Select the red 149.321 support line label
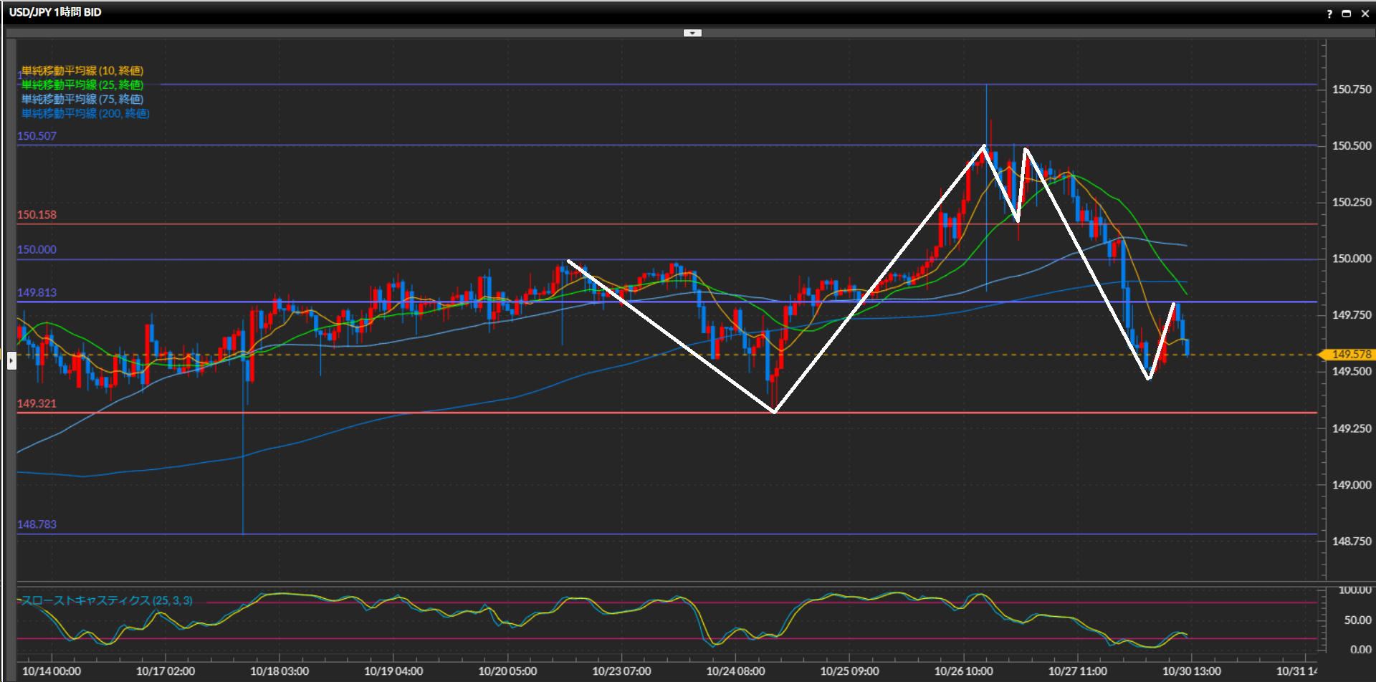The width and height of the screenshot is (1376, 682). click(x=37, y=404)
